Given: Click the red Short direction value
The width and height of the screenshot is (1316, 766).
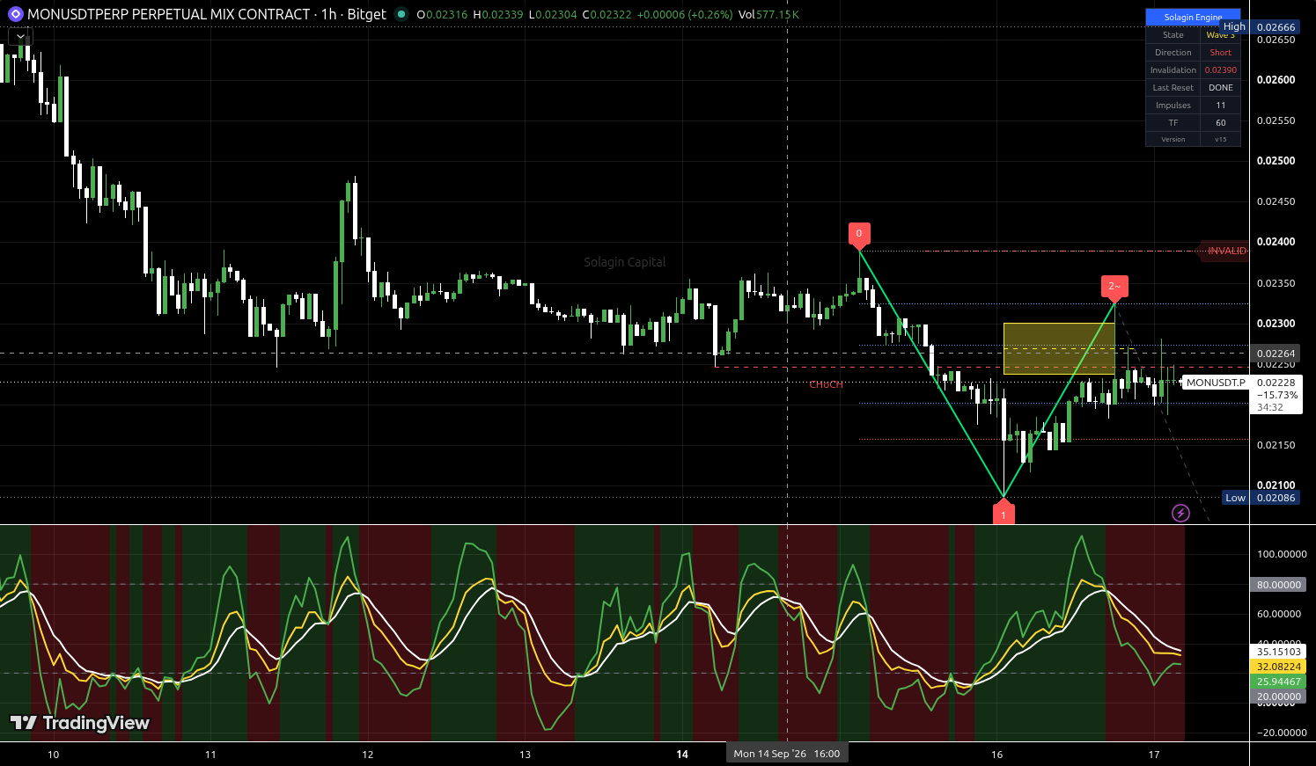Looking at the screenshot, I should tap(1220, 53).
